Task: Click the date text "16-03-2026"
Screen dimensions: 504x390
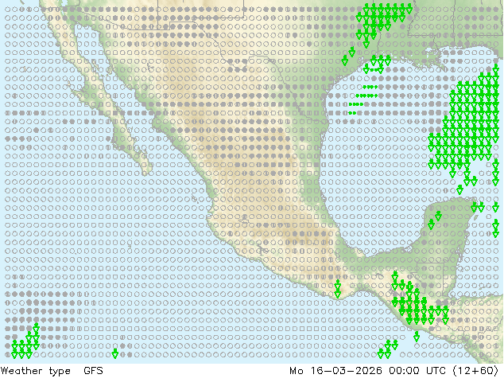Action: point(346,371)
